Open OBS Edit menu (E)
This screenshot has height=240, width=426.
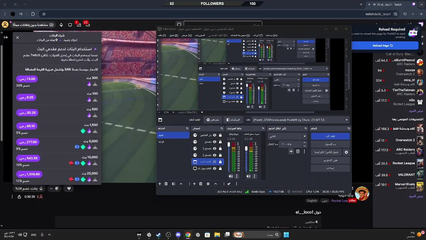click(x=173, y=35)
